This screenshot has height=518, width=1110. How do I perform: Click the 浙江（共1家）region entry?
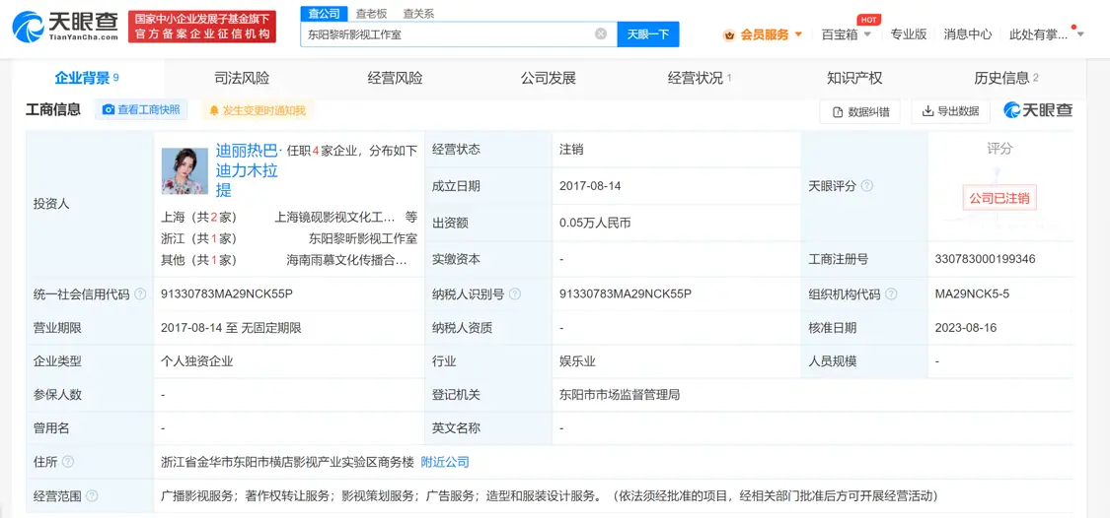pos(199,239)
